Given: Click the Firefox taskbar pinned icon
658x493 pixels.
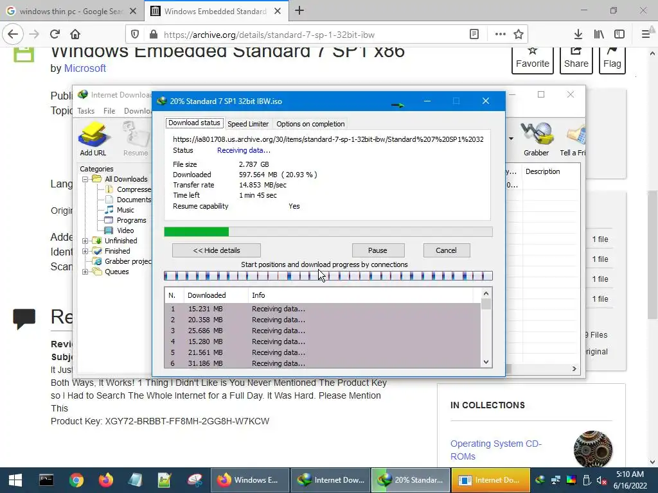Looking at the screenshot, I should point(106,480).
